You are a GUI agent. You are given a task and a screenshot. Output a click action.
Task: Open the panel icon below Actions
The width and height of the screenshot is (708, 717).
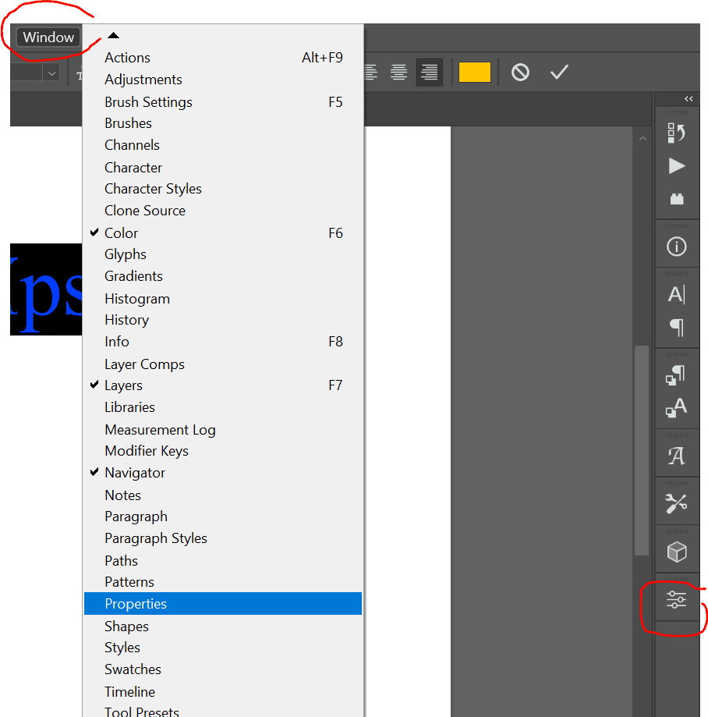677,199
